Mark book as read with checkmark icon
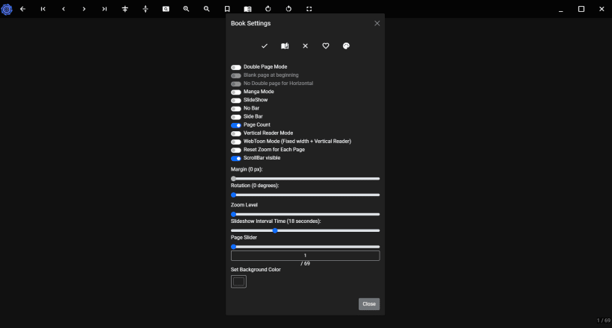 coord(265,46)
